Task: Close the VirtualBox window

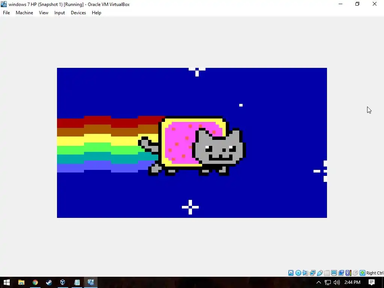Action: (375, 4)
